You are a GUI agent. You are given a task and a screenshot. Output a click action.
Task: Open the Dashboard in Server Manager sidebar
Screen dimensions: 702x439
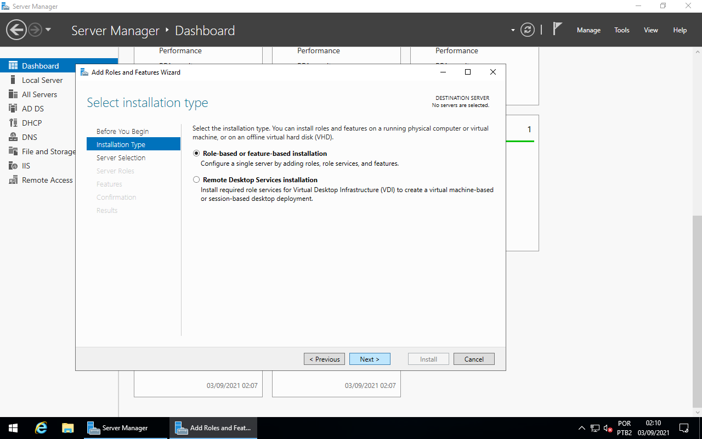pyautogui.click(x=39, y=65)
